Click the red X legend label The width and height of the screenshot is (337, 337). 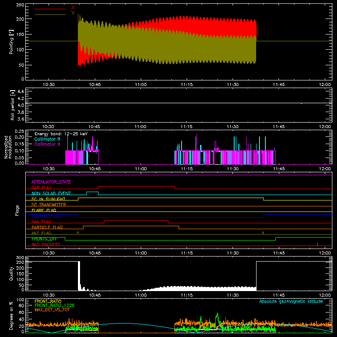coord(73,8)
